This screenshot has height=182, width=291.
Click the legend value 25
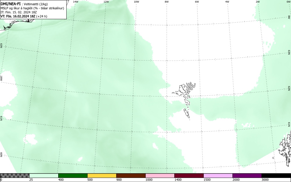[31, 180]
